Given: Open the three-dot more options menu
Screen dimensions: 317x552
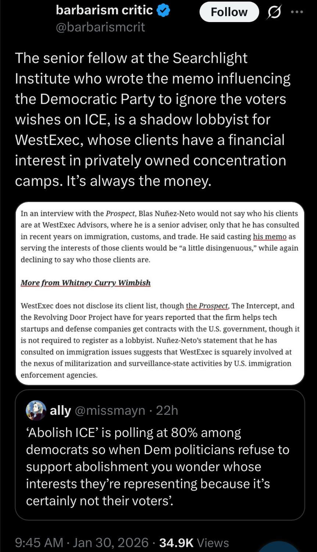Looking at the screenshot, I should coord(297,12).
